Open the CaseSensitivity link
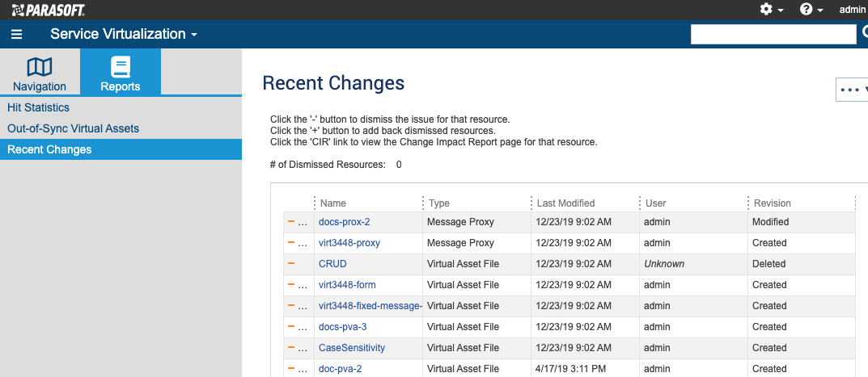This screenshot has width=868, height=377. tap(352, 348)
